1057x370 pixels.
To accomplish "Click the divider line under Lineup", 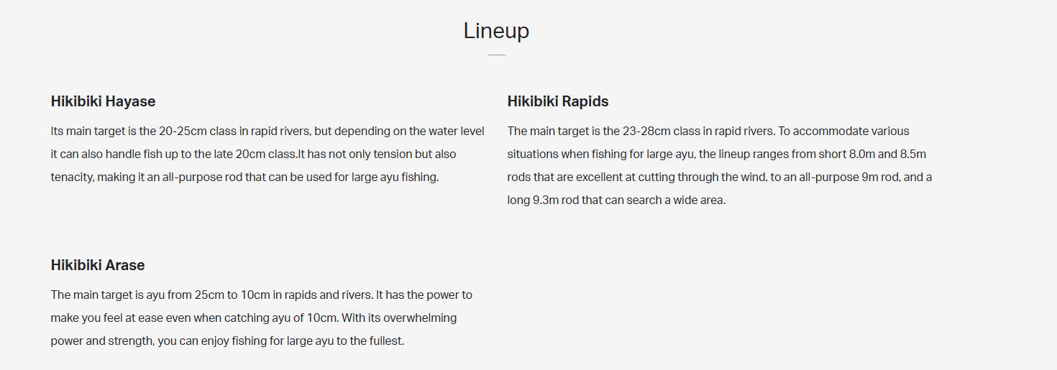I will [x=496, y=55].
